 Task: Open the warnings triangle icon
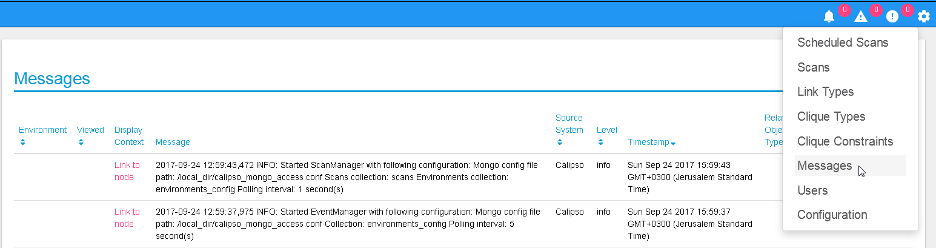tap(861, 17)
